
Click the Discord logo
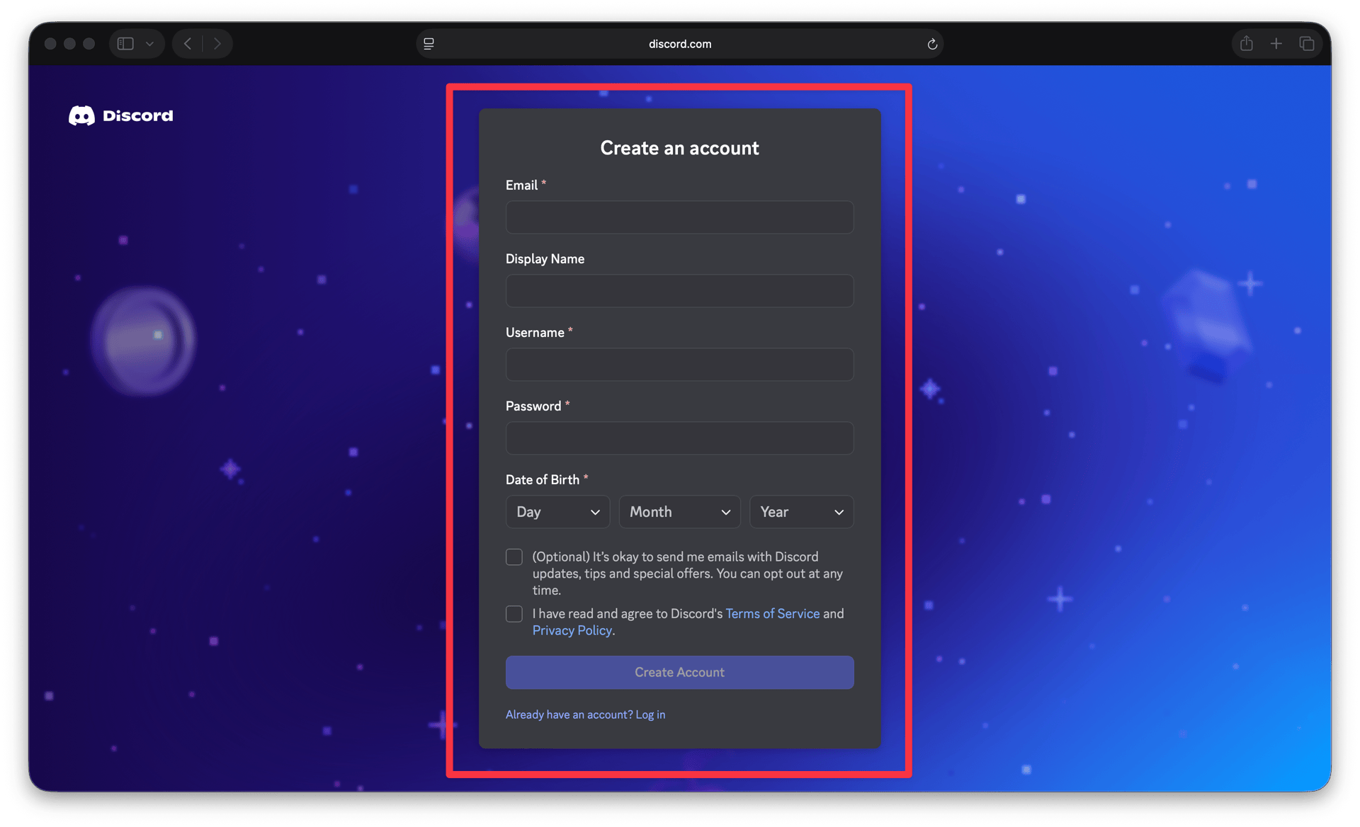point(120,115)
